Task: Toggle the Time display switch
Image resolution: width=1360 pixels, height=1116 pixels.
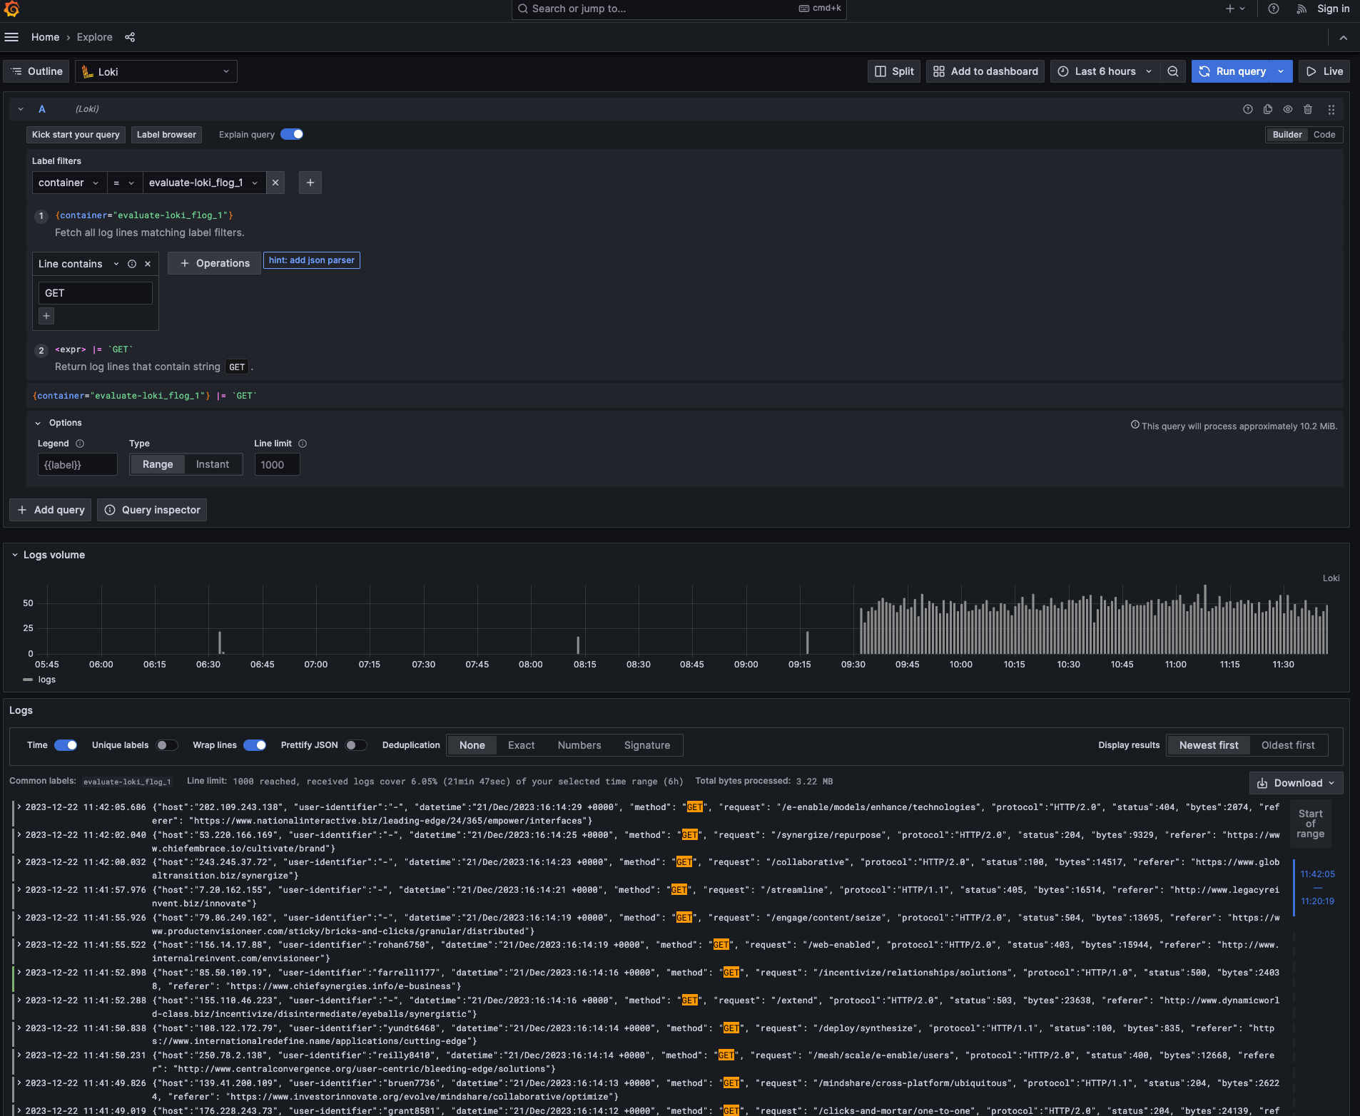Action: [x=66, y=745]
